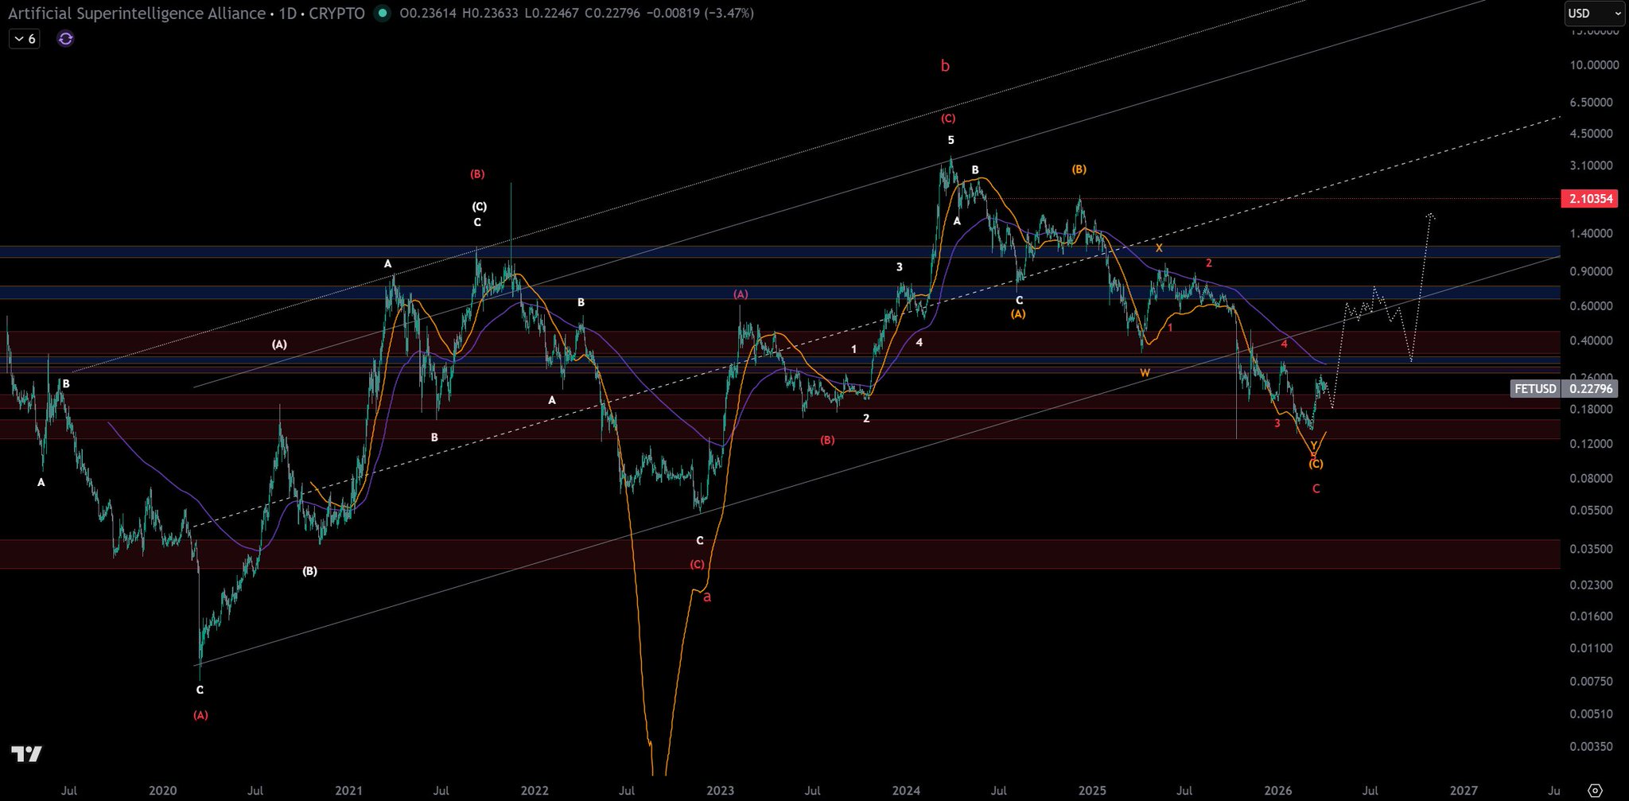Click the 2023 label on time axis

[720, 790]
